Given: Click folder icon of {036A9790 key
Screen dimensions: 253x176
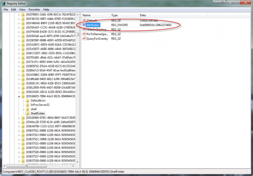Looking at the screenshot, I should click(x=23, y=126).
